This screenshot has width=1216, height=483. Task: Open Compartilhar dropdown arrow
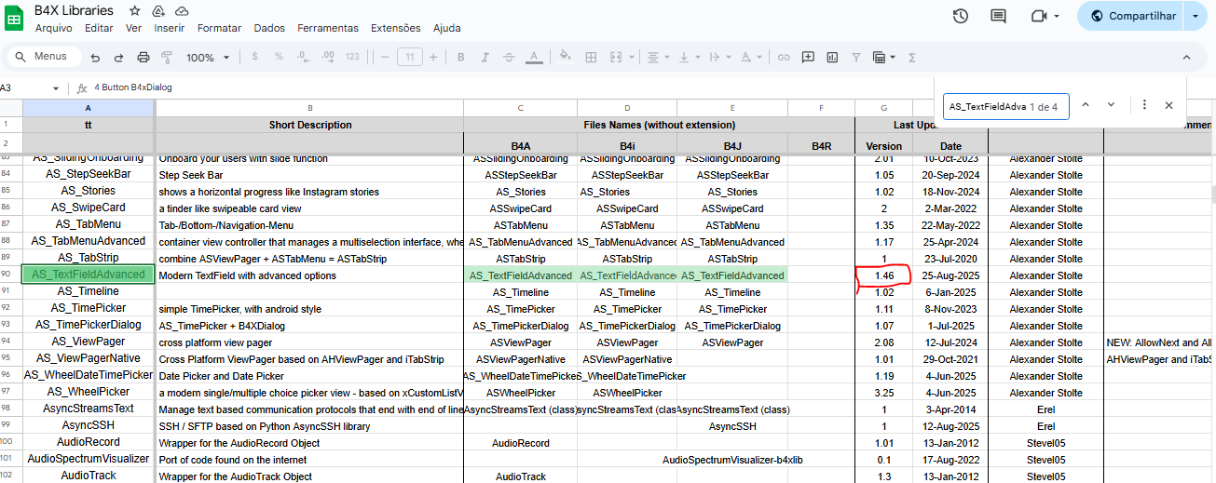(x=1196, y=16)
